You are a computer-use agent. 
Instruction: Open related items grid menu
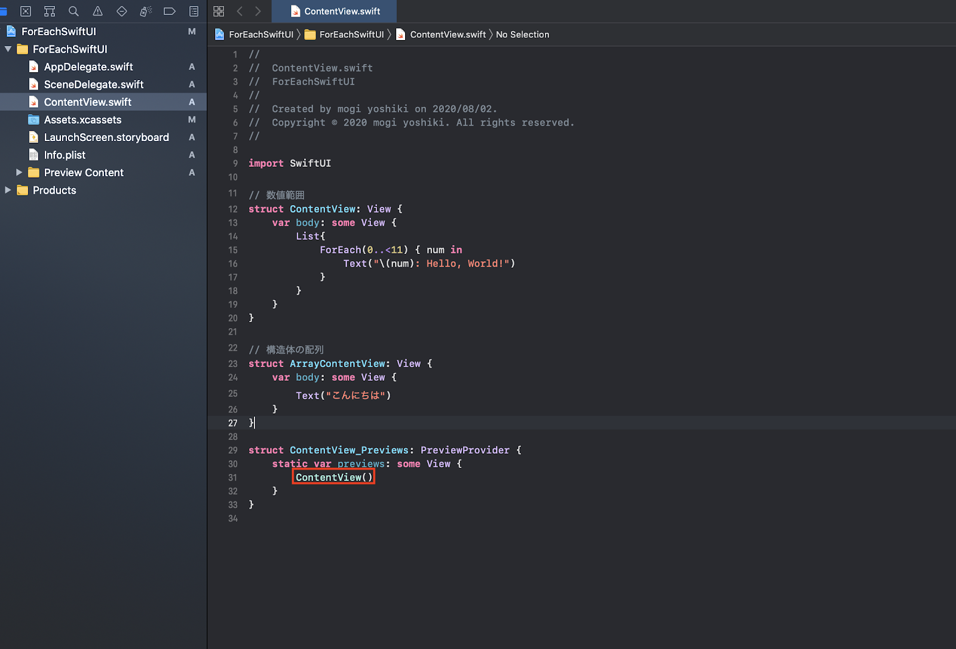pos(219,11)
